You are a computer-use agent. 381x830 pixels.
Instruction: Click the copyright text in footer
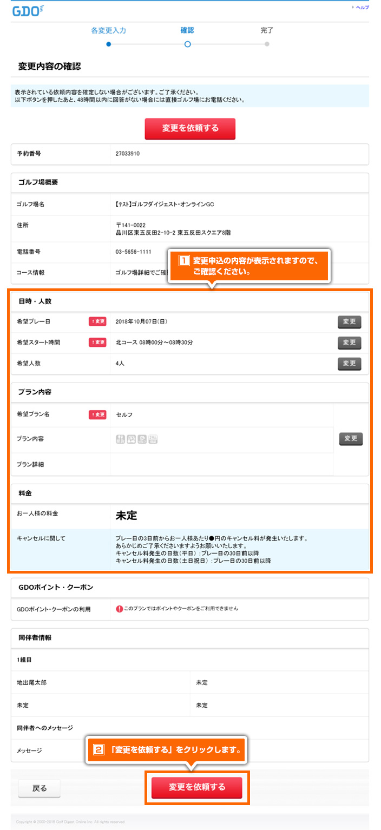point(70,822)
